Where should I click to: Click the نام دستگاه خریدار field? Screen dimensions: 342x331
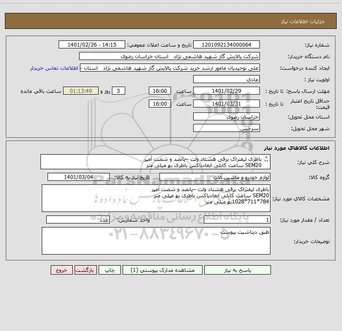pyautogui.click(x=169, y=56)
